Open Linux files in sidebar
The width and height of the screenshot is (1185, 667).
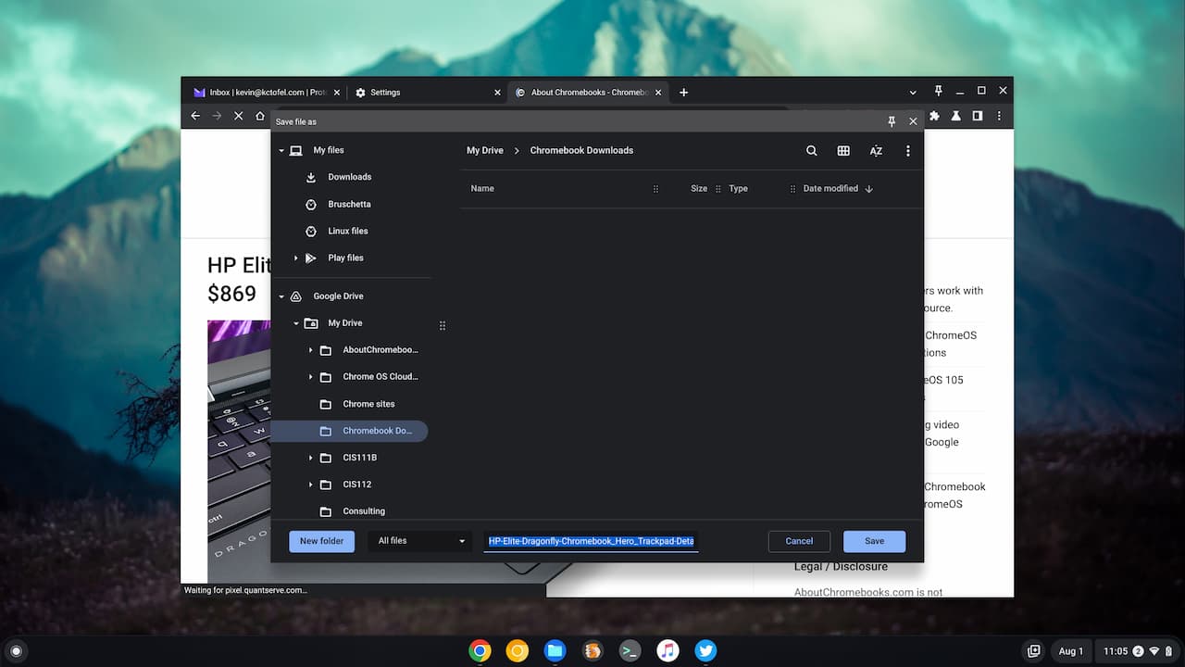pos(350,231)
